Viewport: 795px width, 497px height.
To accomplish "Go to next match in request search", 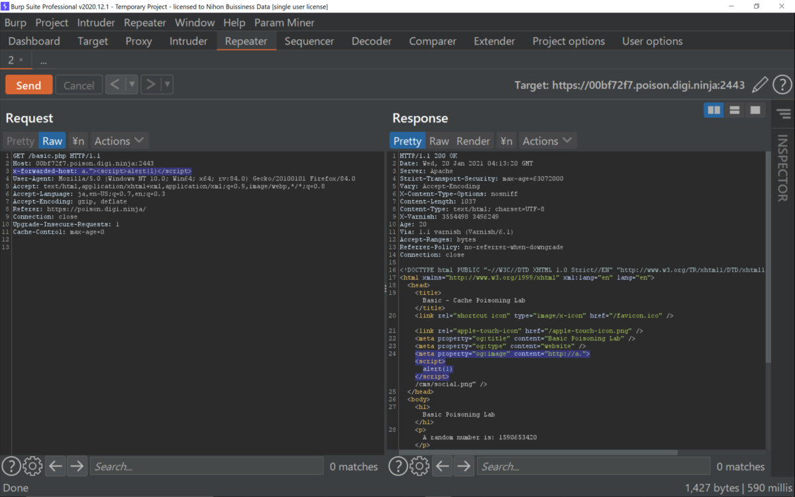I will click(x=77, y=467).
